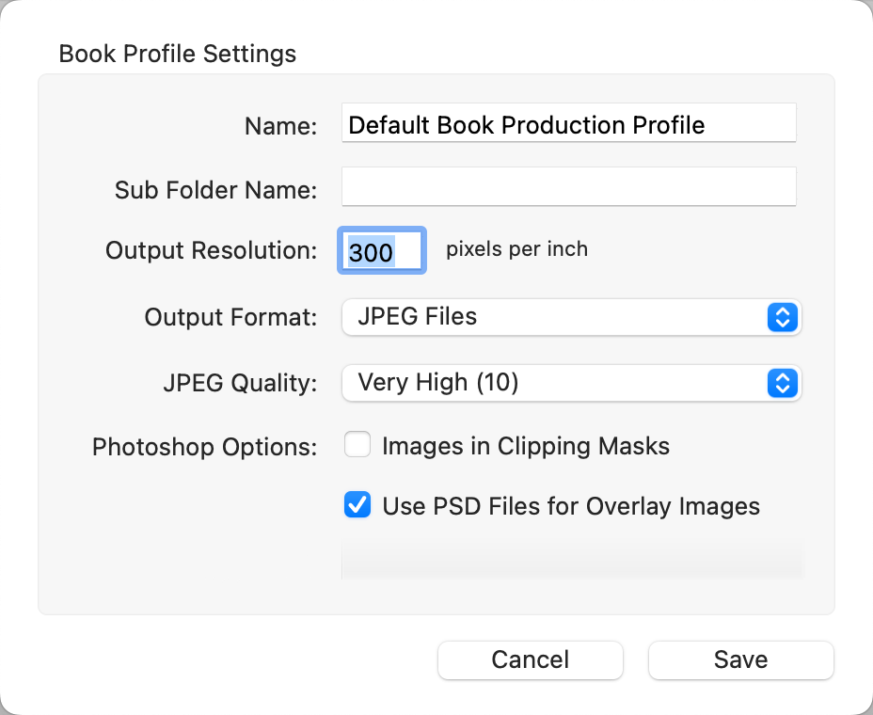Click the blue chevron beside Very High (10)

(x=782, y=383)
